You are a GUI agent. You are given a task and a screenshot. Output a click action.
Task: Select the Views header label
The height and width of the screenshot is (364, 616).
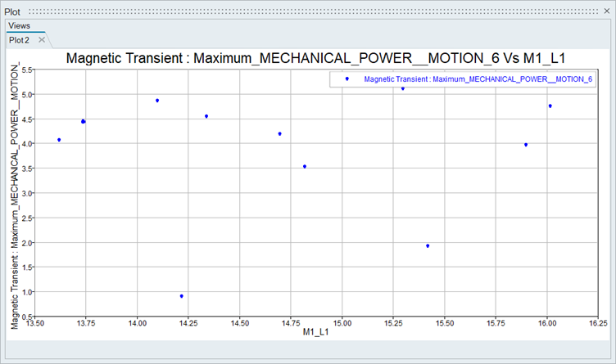(x=19, y=26)
